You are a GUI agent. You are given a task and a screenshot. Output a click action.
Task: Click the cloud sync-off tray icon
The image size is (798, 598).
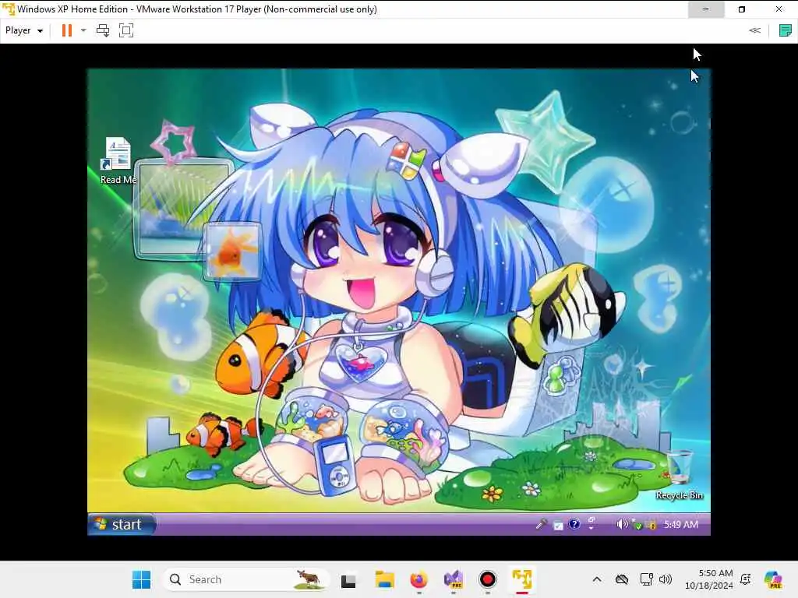(621, 579)
